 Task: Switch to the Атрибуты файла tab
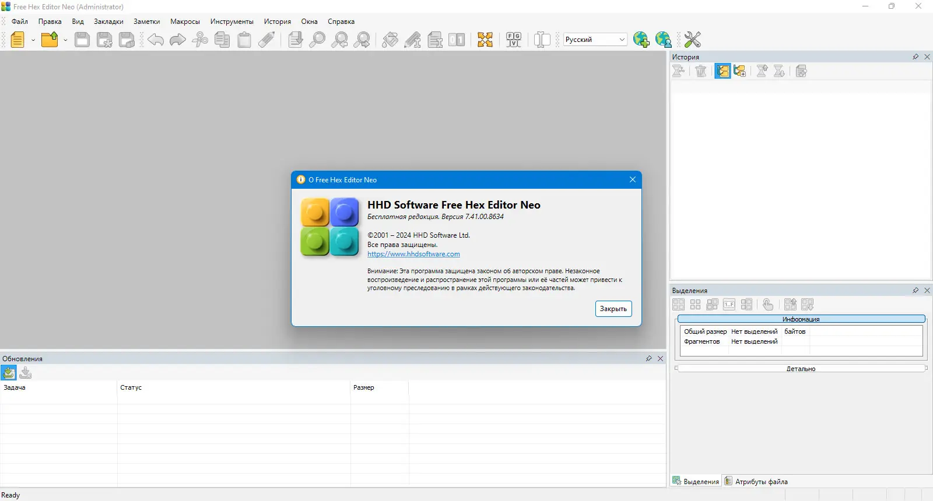756,481
